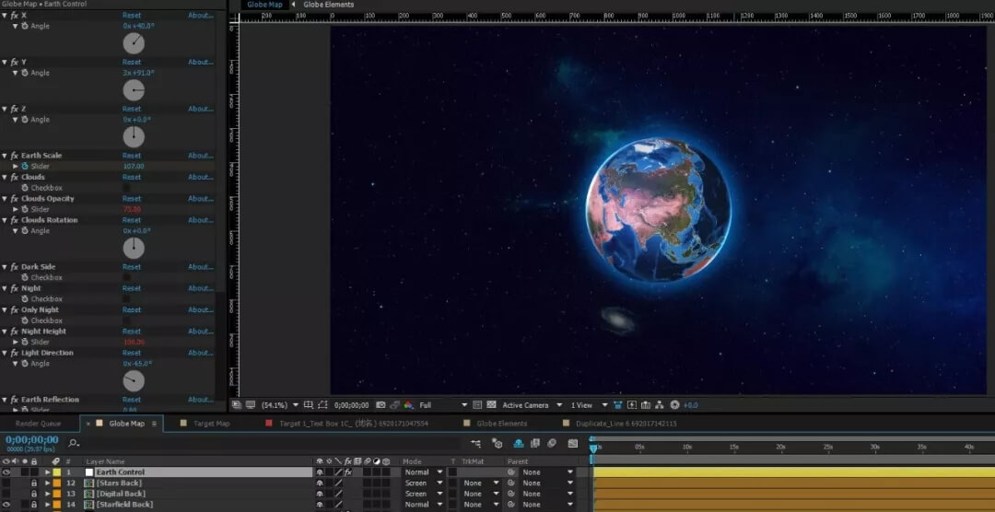
Task: Click the snapshot camera icon in viewer
Action: pyautogui.click(x=380, y=405)
